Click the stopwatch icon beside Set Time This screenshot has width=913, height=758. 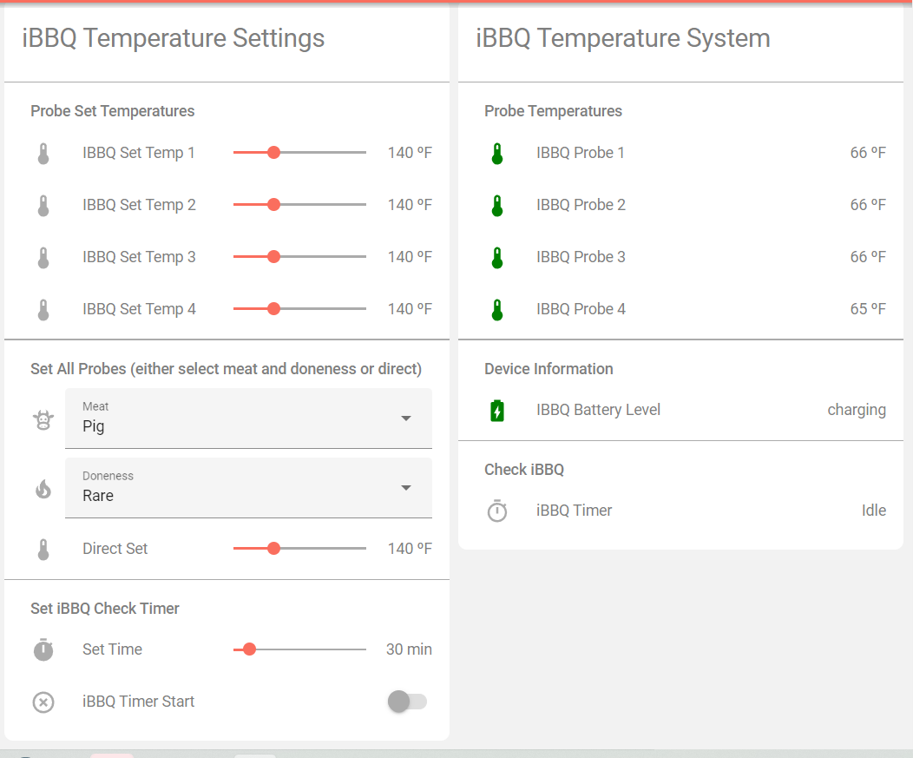tap(43, 649)
